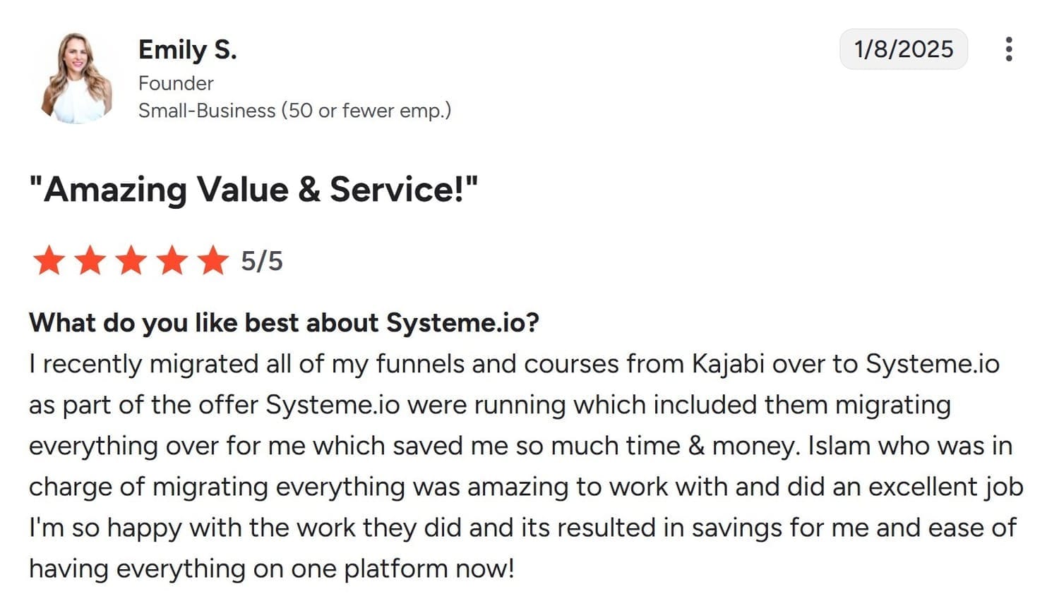Select the 5/5 rating label
This screenshot has width=1059, height=608.
(261, 261)
